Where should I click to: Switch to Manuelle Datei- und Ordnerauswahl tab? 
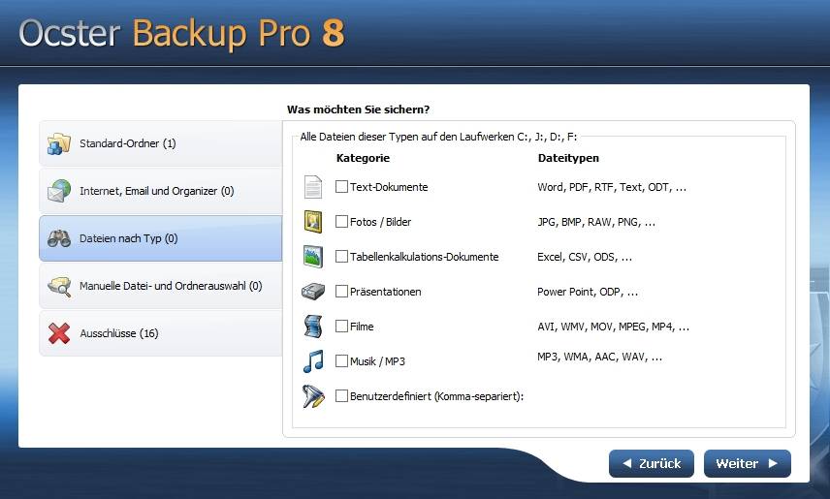coord(160,286)
